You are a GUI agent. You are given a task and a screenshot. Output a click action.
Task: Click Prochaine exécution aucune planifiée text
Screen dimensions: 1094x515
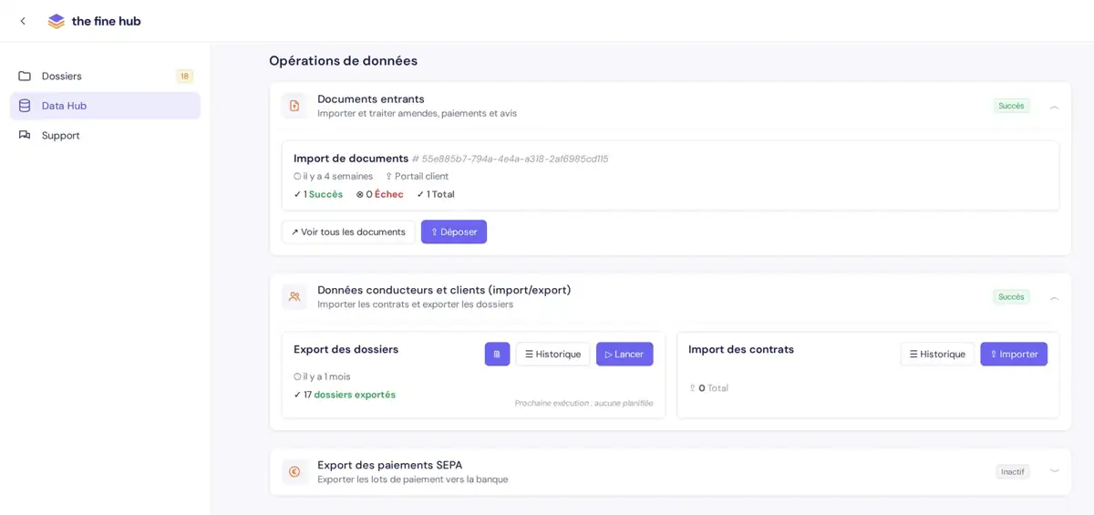click(583, 403)
